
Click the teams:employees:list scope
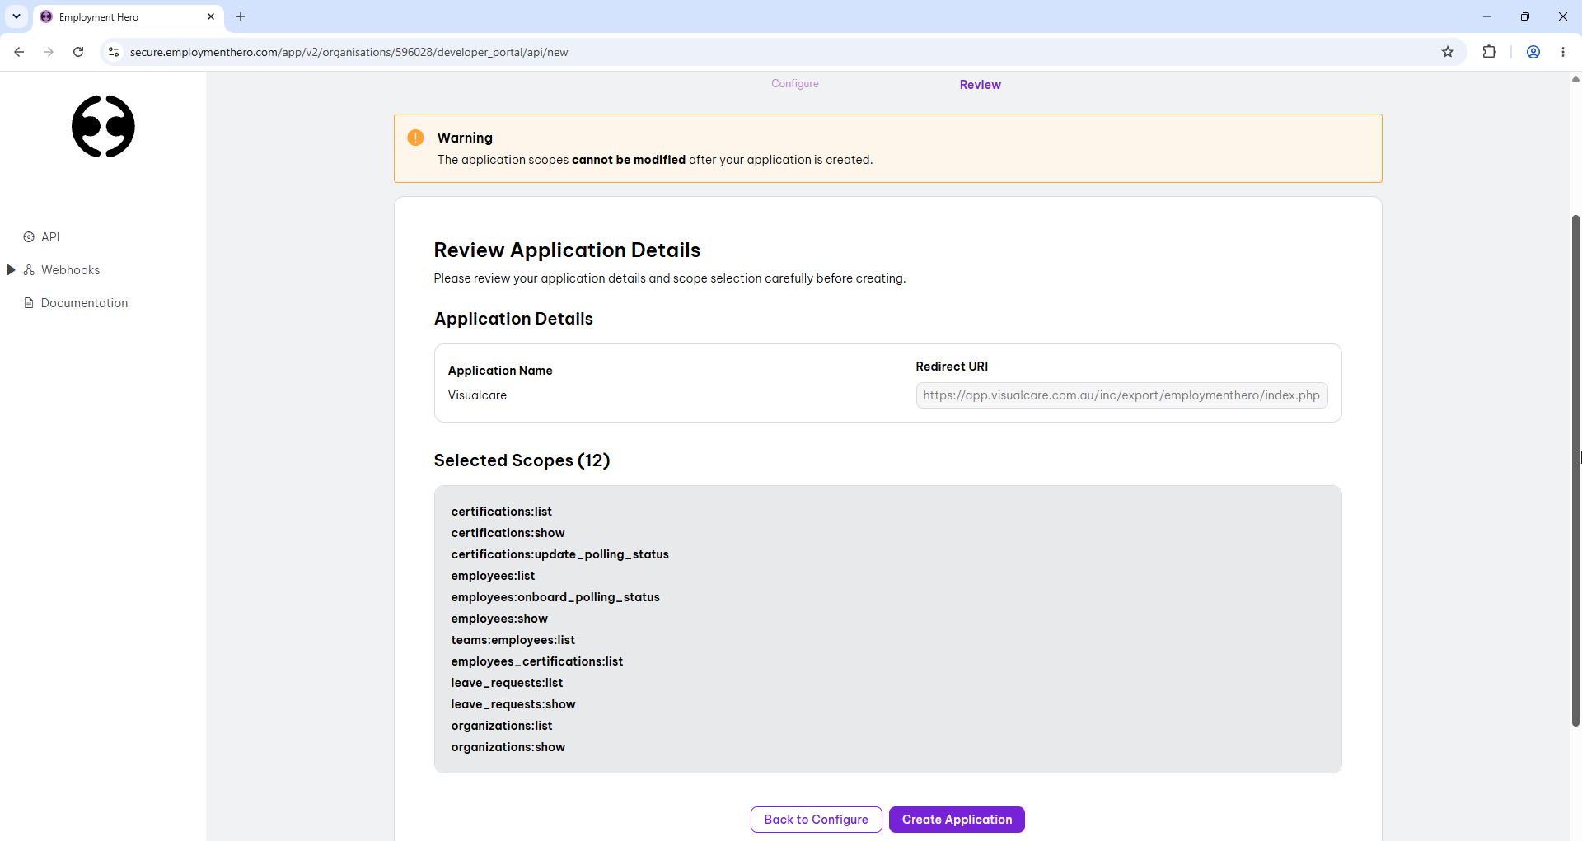click(513, 640)
